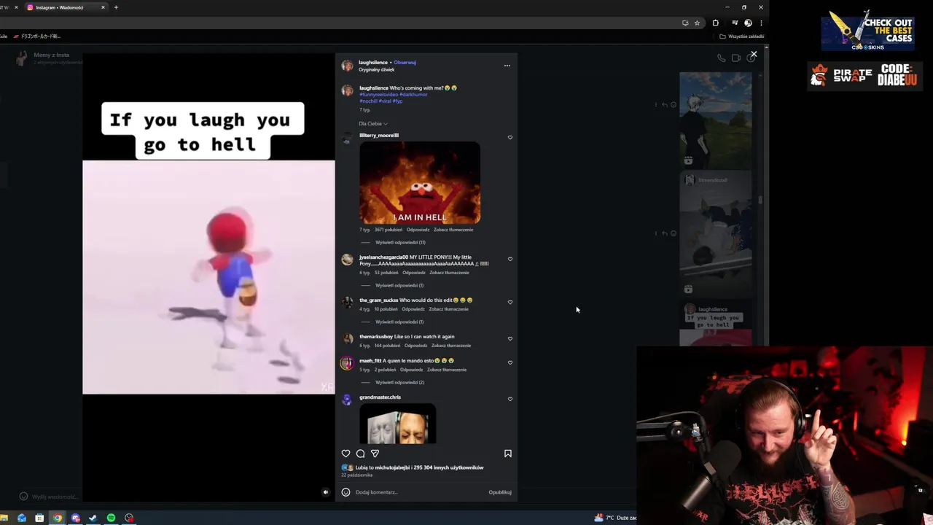Click the #nochill hashtag
Image resolution: width=933 pixels, height=525 pixels.
pos(368,101)
